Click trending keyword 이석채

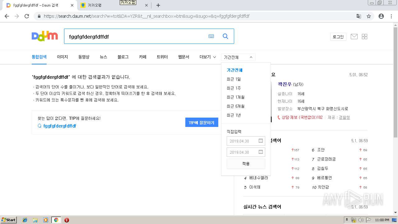click(255, 187)
